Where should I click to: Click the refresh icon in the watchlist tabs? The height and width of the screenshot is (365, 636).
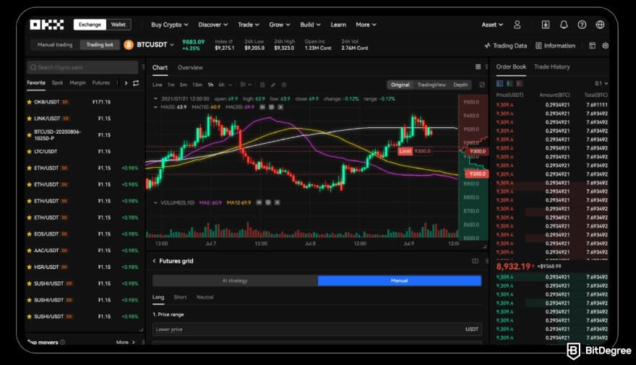point(136,82)
